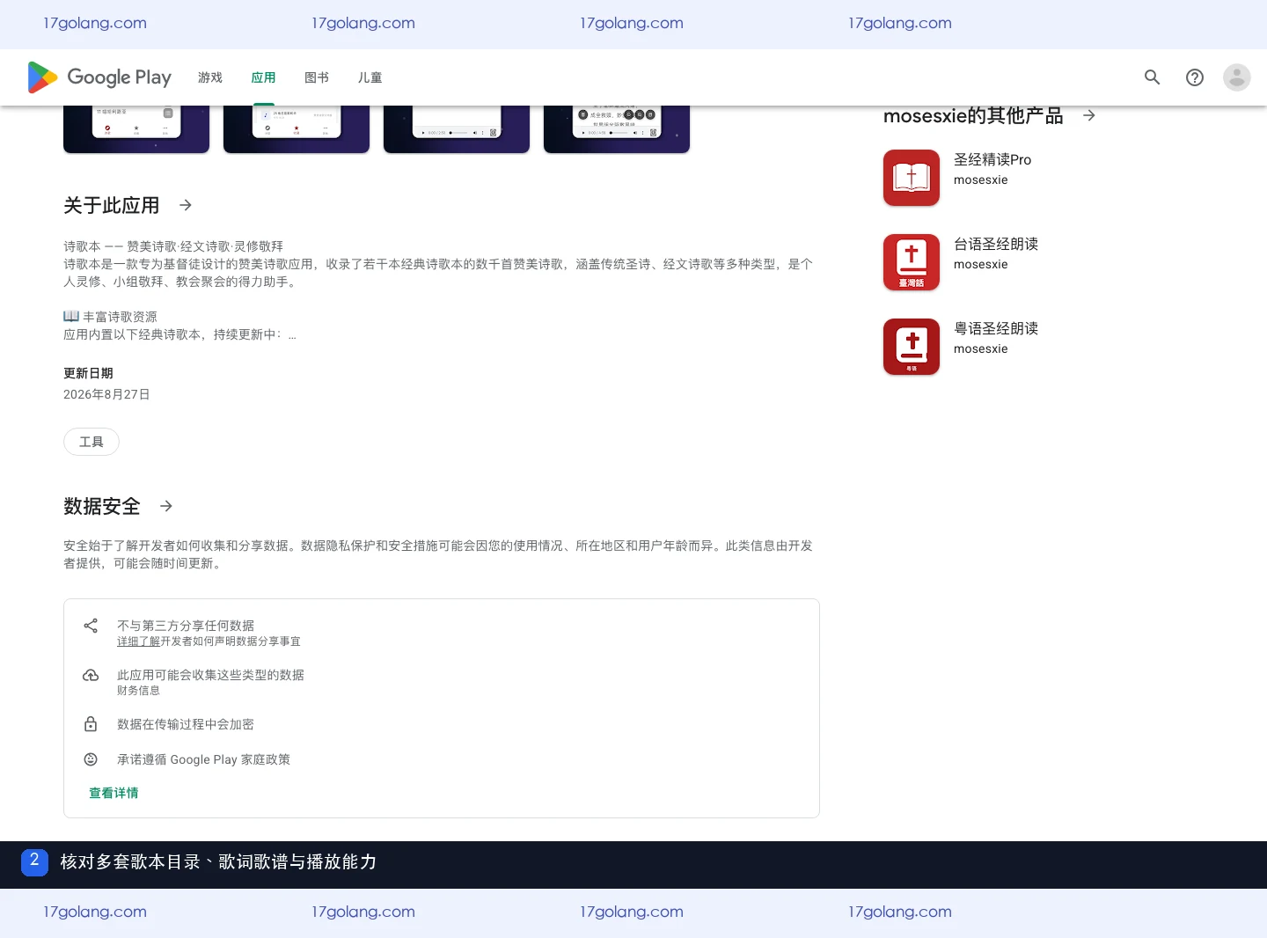The width and height of the screenshot is (1267, 938).
Task: Click the text 此应用可能会收集这些类型的数据
Action: coord(210,675)
